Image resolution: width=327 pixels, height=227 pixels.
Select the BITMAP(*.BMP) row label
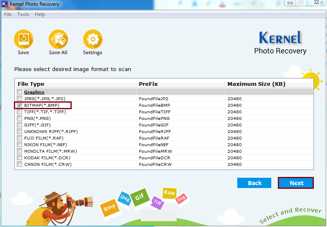point(42,105)
